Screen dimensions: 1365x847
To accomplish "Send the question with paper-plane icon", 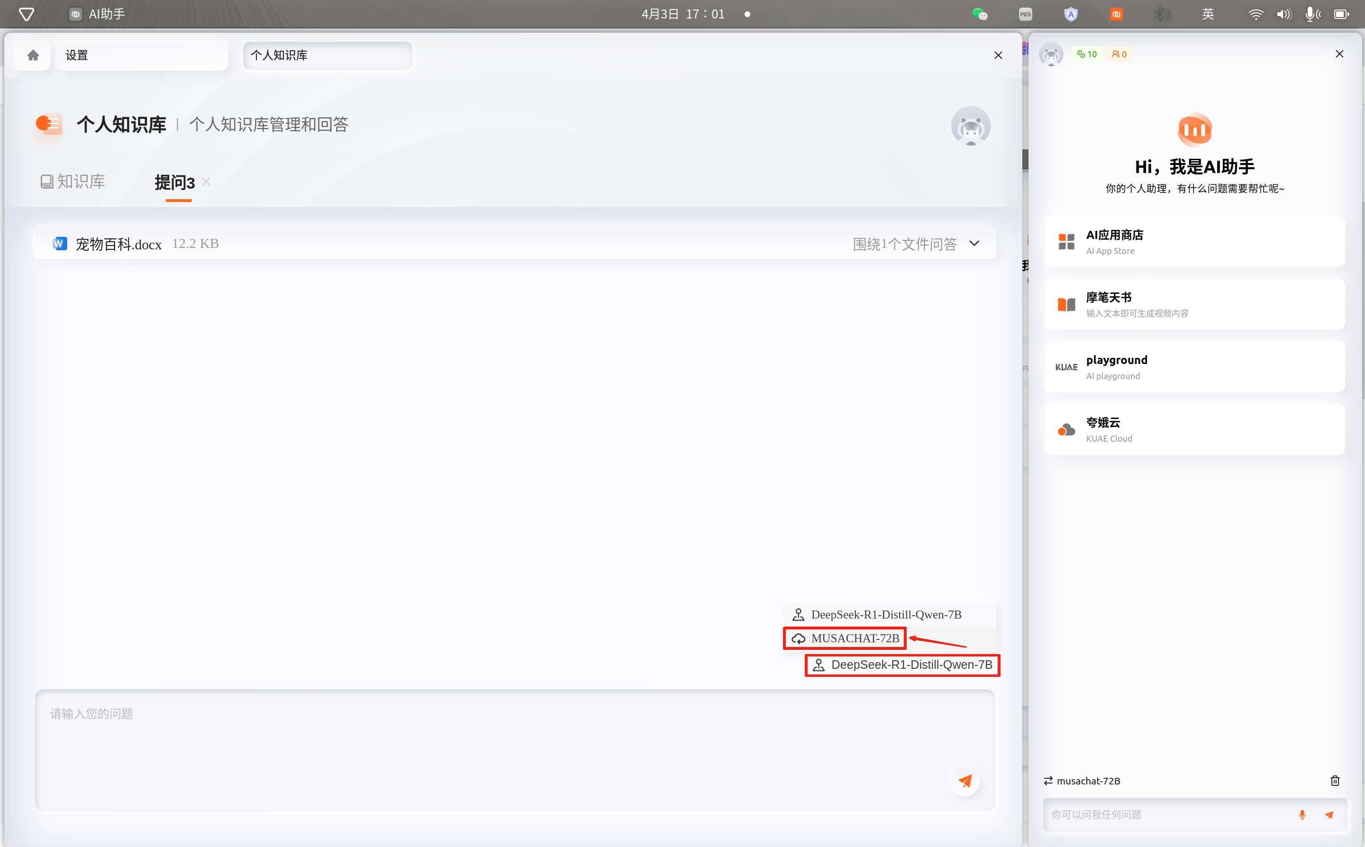I will point(965,780).
